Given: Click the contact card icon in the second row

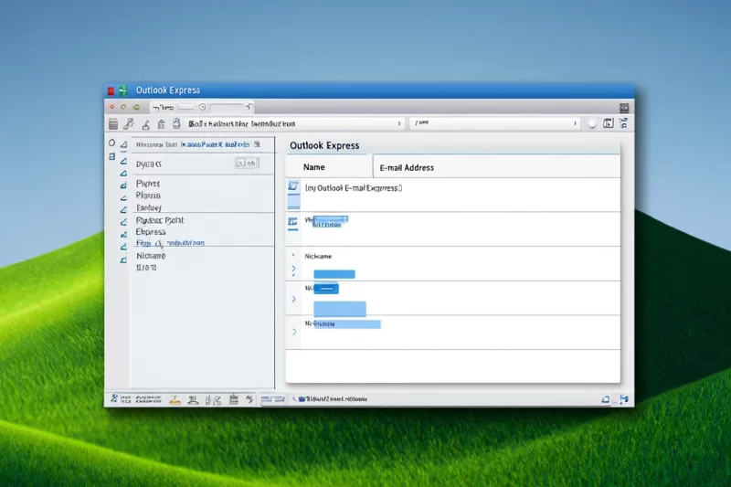Looking at the screenshot, I should click(292, 222).
